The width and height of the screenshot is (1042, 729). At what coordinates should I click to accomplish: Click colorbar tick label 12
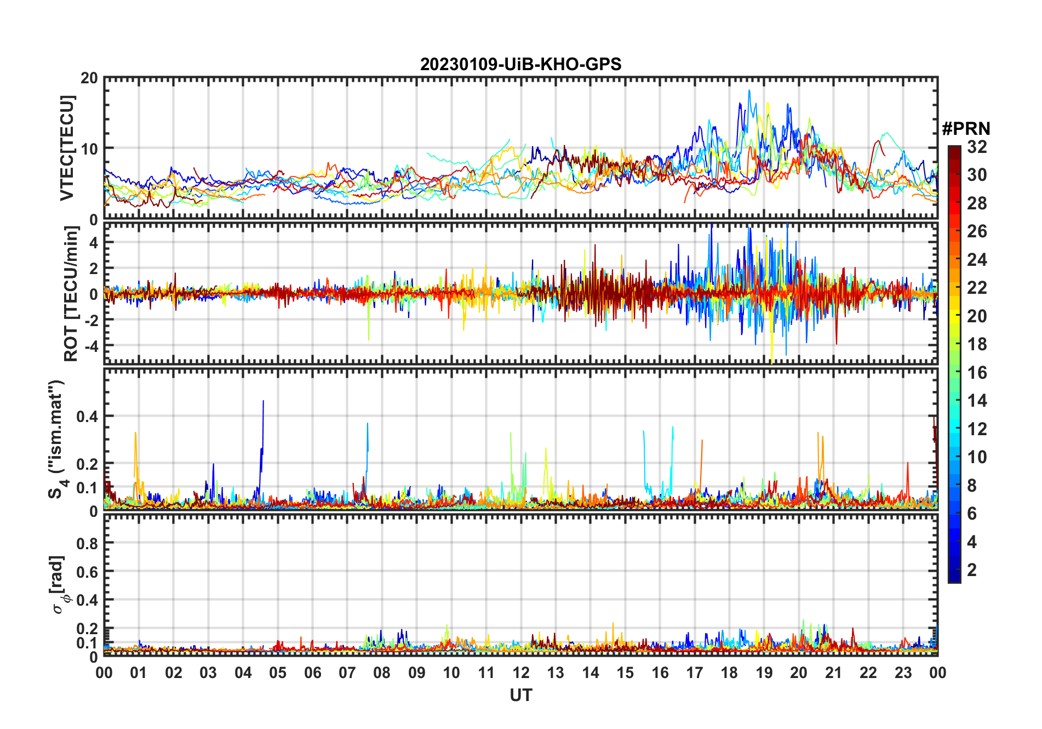coord(977,429)
